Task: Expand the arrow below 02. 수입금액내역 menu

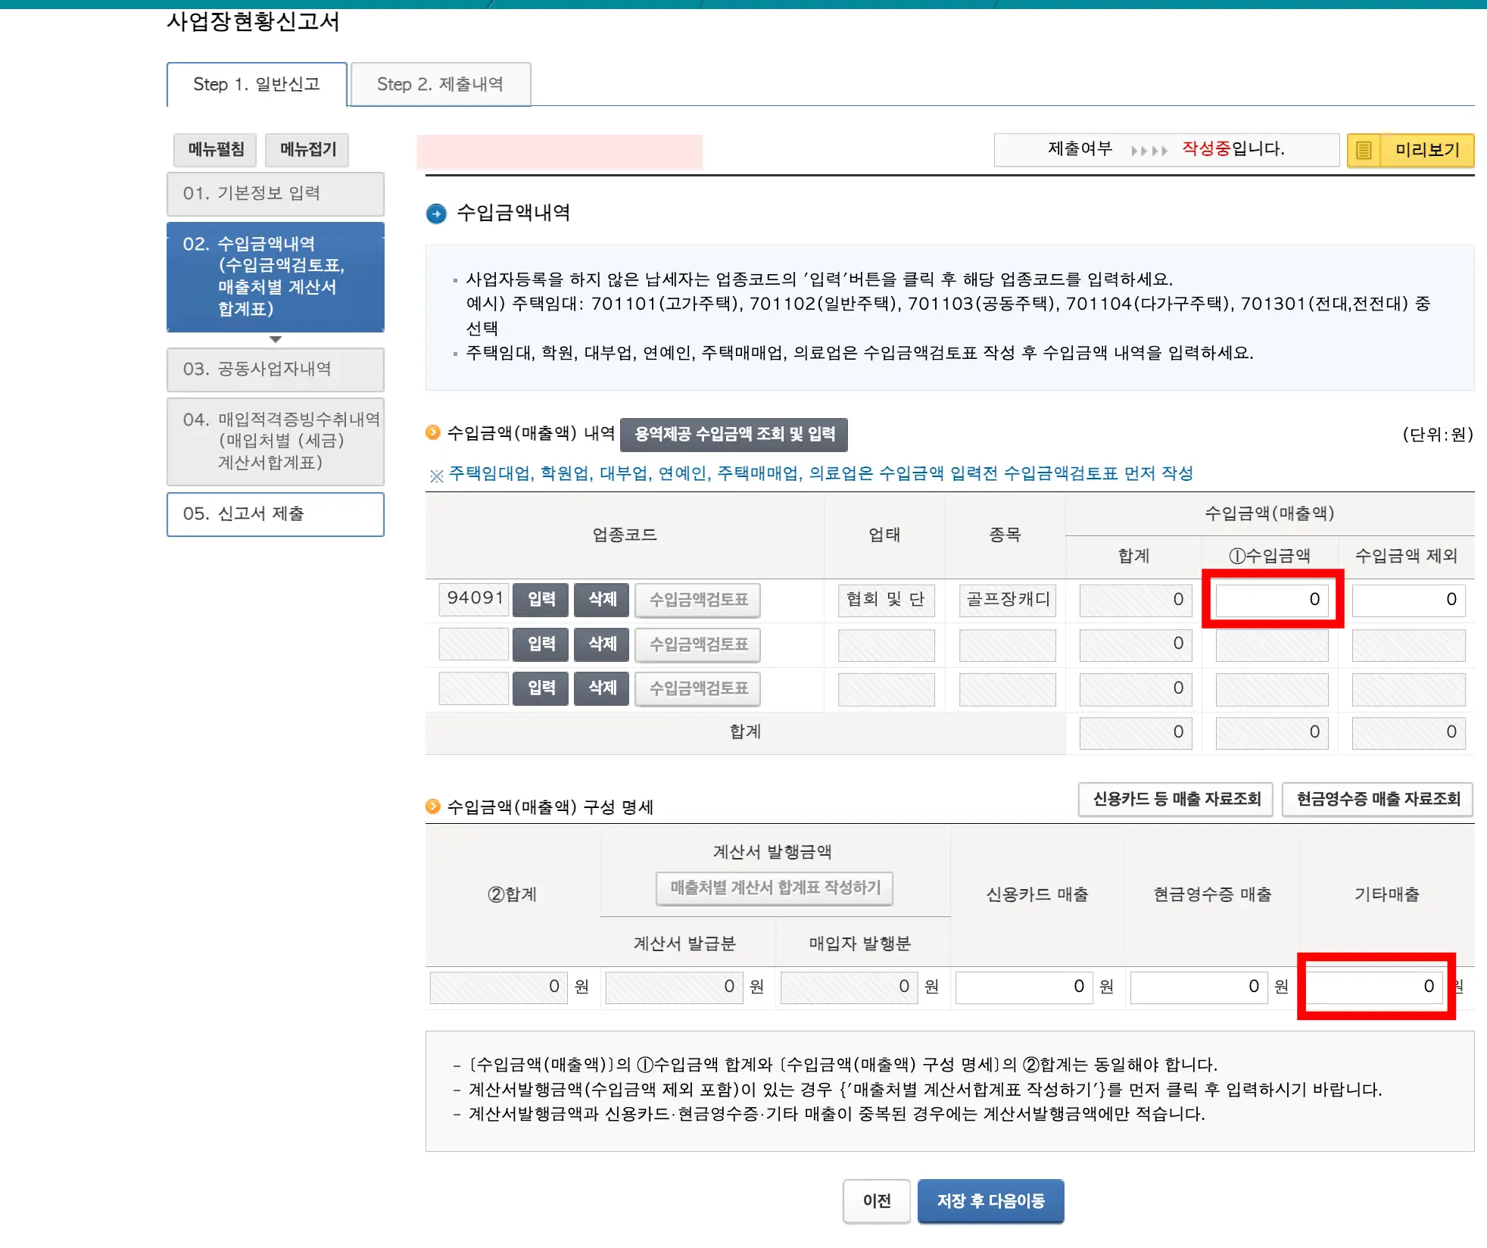Action: (x=275, y=340)
